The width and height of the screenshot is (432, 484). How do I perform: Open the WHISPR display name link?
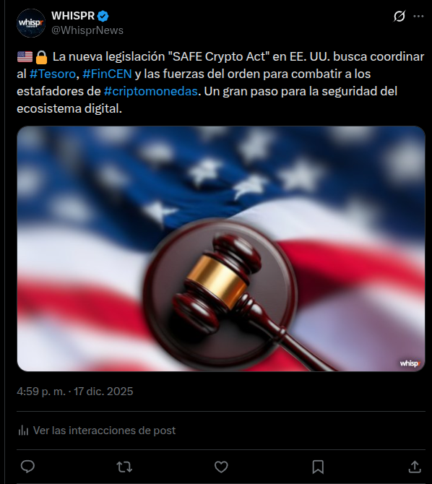[73, 15]
